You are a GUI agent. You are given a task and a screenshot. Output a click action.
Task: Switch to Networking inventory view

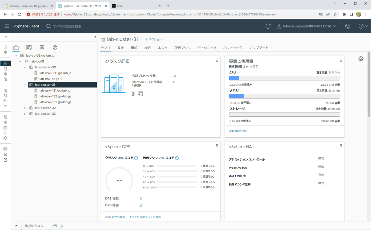point(55,47)
